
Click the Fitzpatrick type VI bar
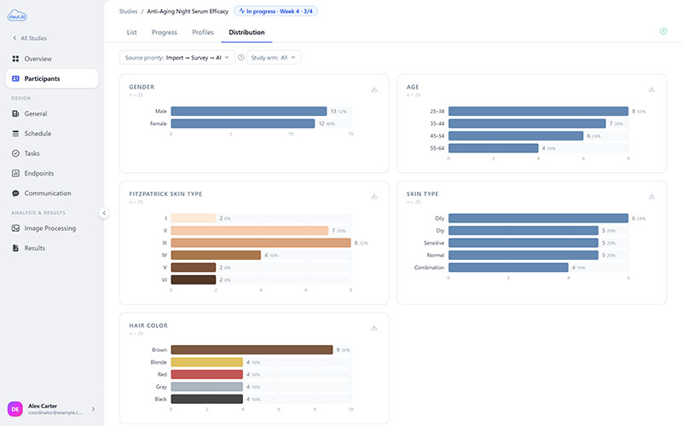(x=194, y=279)
